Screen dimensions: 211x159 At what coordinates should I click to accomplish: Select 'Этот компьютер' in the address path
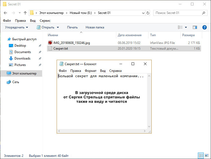click(51, 13)
